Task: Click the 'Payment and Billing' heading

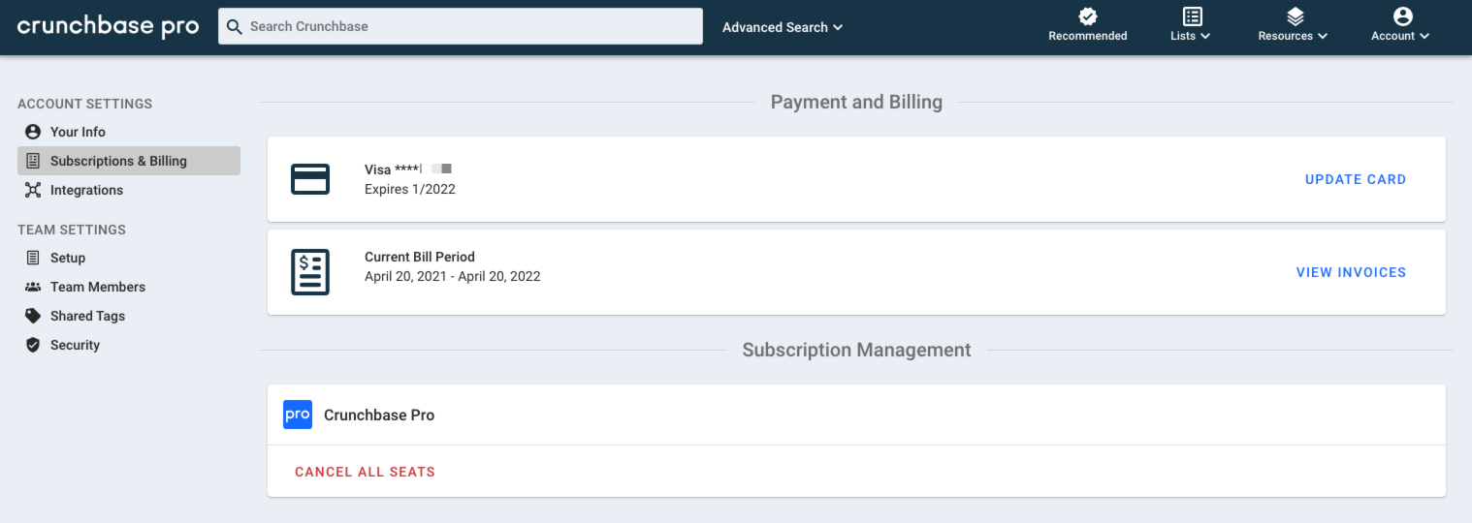Action: click(856, 102)
